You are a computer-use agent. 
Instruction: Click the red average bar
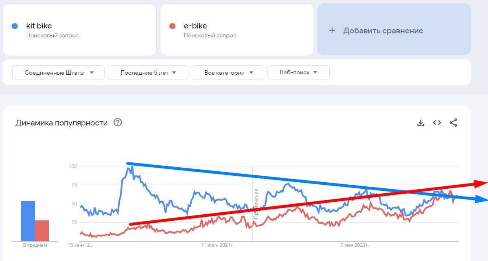[x=42, y=231]
